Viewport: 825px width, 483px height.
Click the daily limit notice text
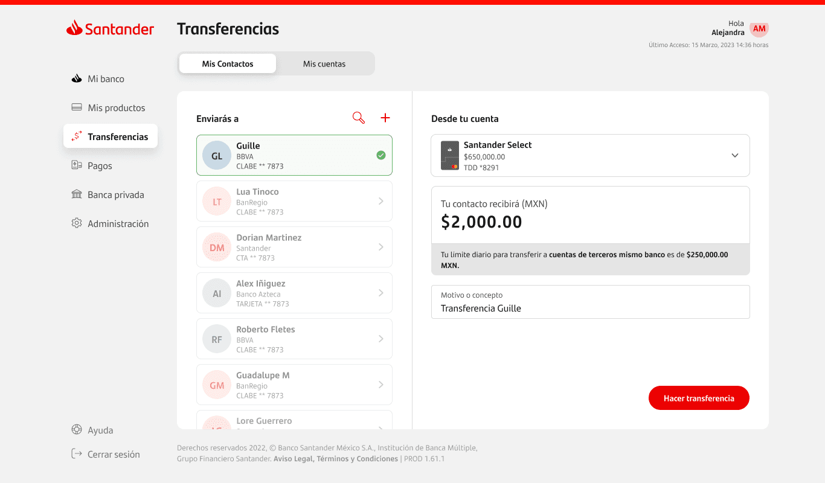pos(590,260)
